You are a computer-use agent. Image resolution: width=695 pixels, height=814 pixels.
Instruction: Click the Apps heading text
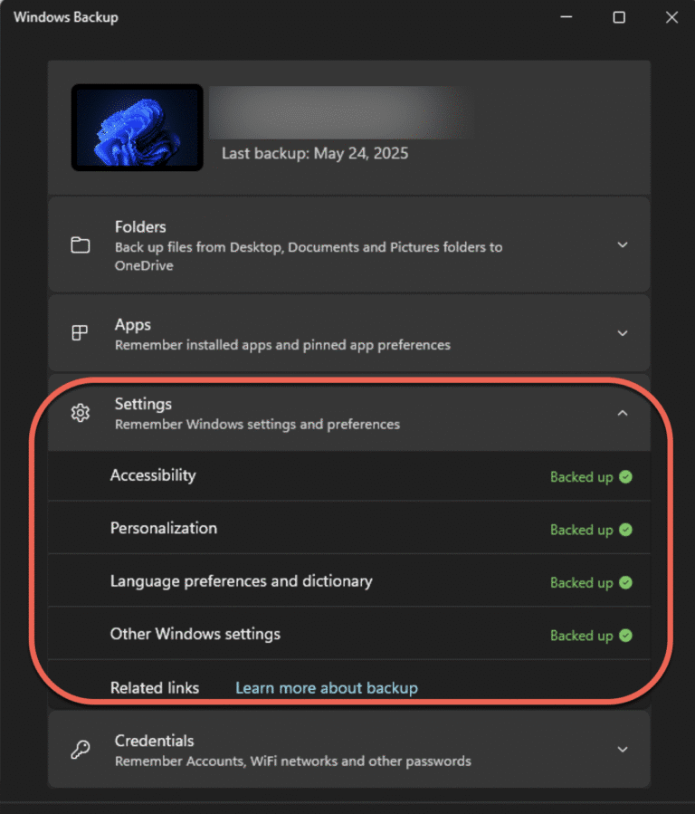(x=133, y=325)
